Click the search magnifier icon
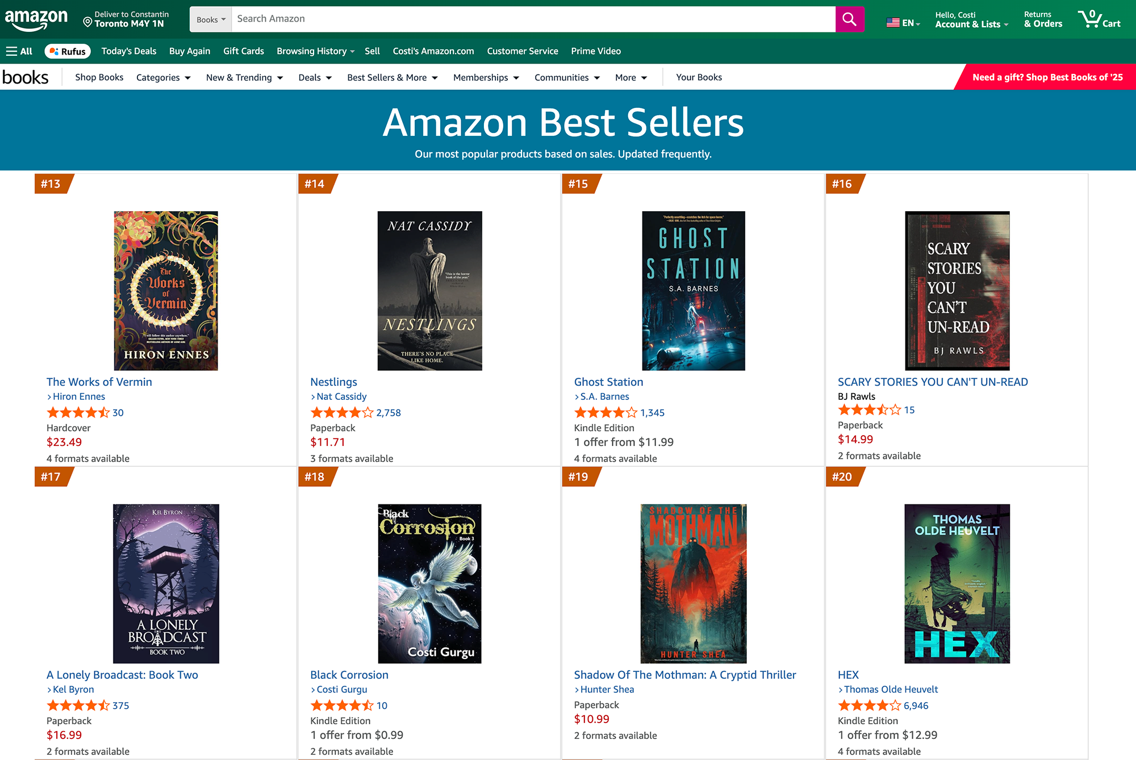Viewport: 1136px width, 760px height. coord(849,19)
